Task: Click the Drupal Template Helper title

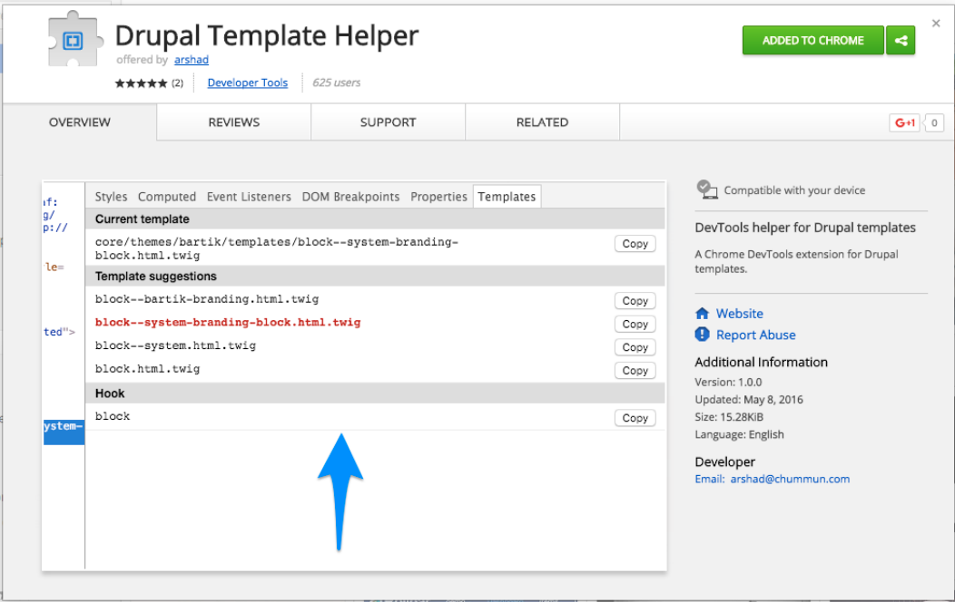Action: coord(267,35)
